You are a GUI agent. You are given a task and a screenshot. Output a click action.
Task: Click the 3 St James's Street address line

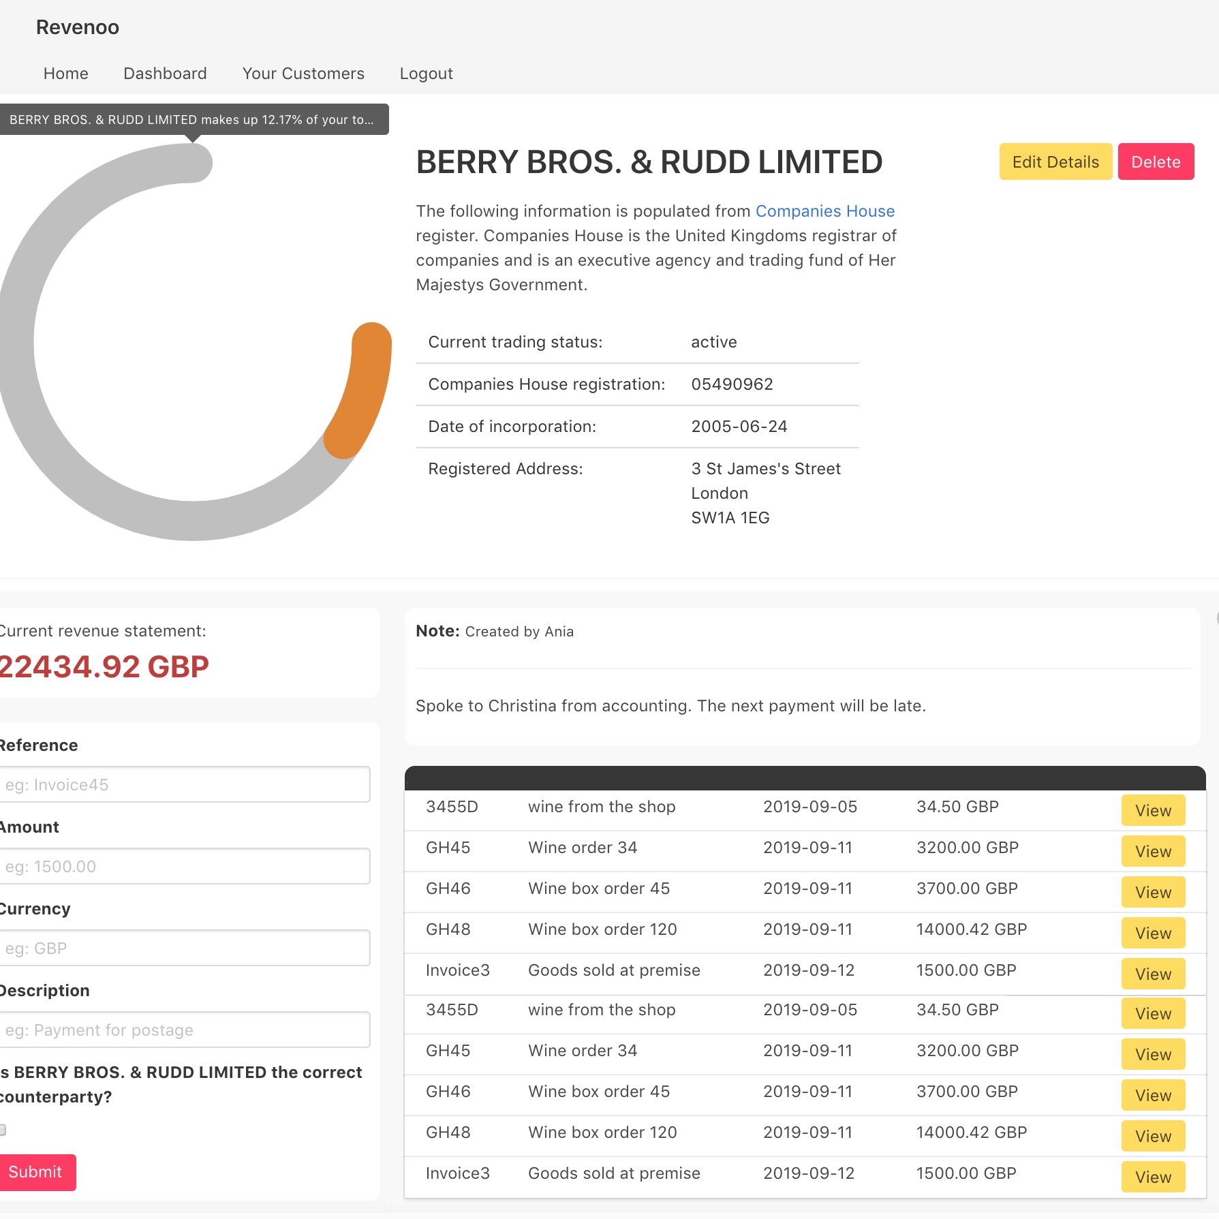(x=766, y=469)
